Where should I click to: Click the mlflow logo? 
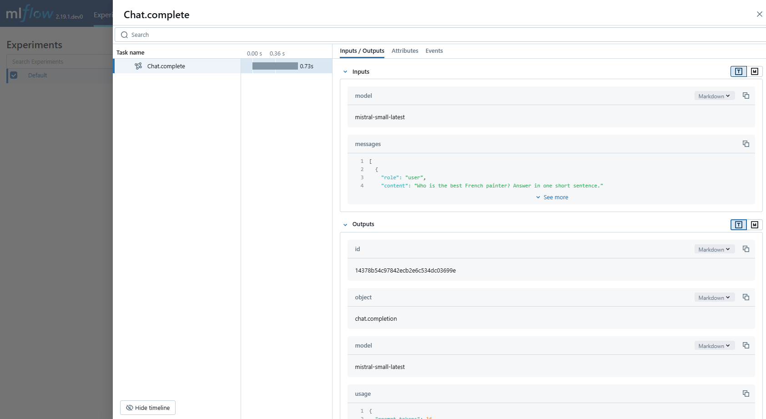pyautogui.click(x=30, y=14)
